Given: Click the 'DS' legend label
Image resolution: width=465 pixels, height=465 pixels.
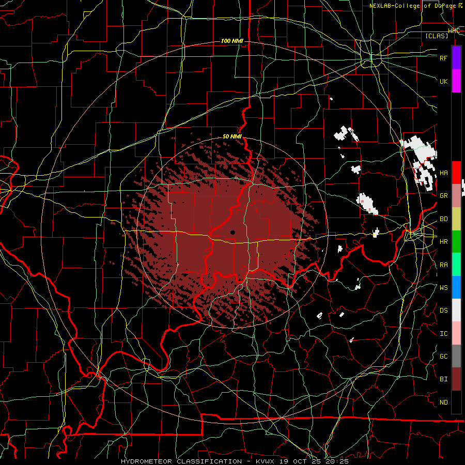Looking at the screenshot, I should [x=443, y=311].
